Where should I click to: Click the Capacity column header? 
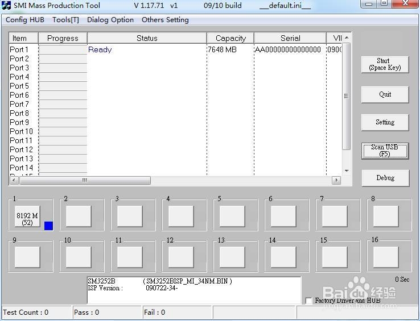[230, 38]
